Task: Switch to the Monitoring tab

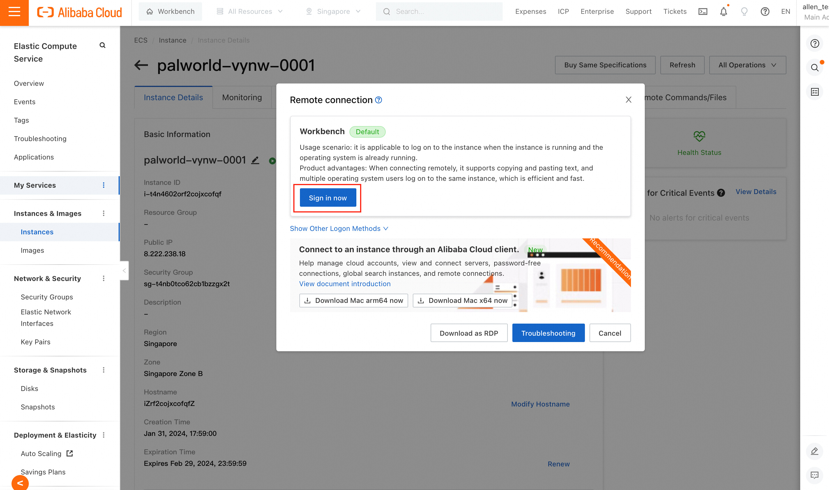Action: [x=242, y=97]
